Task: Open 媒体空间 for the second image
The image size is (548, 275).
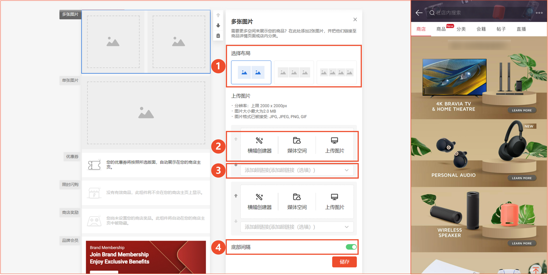Action: [297, 202]
